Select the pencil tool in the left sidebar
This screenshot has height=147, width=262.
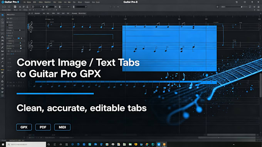tap(2, 48)
